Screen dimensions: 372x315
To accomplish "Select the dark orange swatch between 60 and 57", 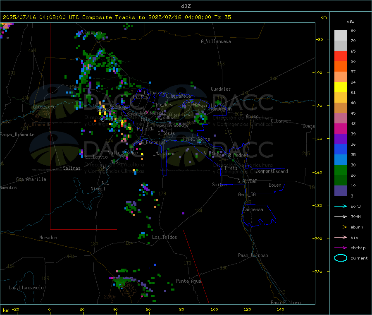I will (341, 67).
